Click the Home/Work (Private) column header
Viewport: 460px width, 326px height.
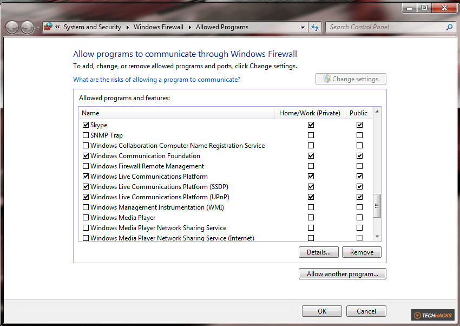pyautogui.click(x=310, y=113)
